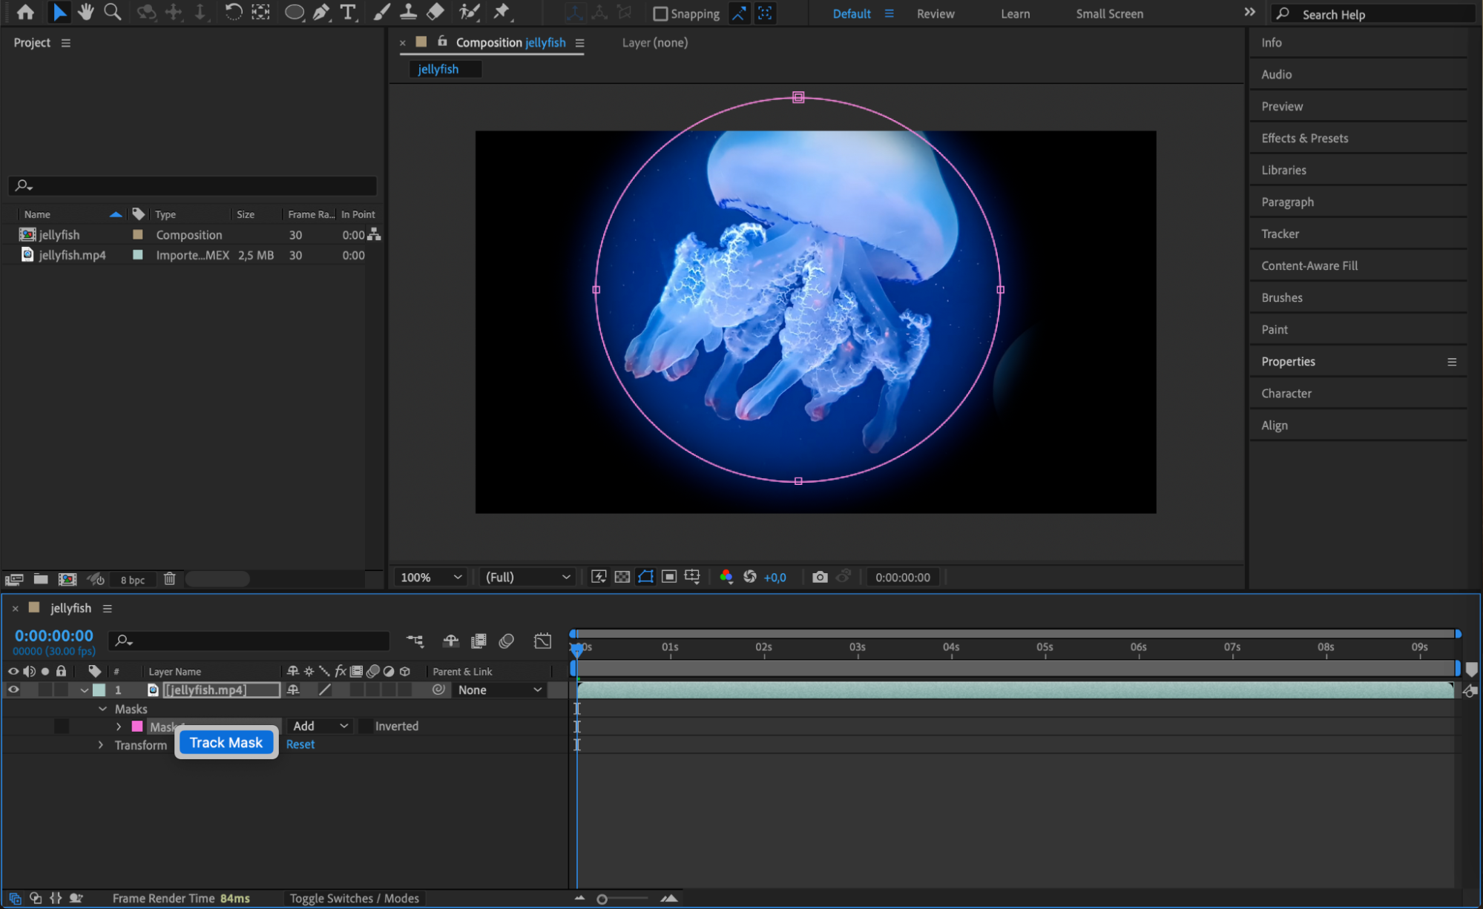Hide the jellyfish.mp4 layer with the eye toggle
This screenshot has height=909, width=1483.
13,690
